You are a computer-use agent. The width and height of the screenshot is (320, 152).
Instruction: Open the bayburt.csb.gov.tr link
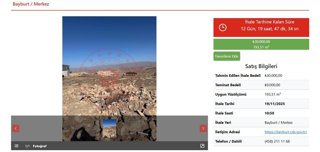point(286,132)
